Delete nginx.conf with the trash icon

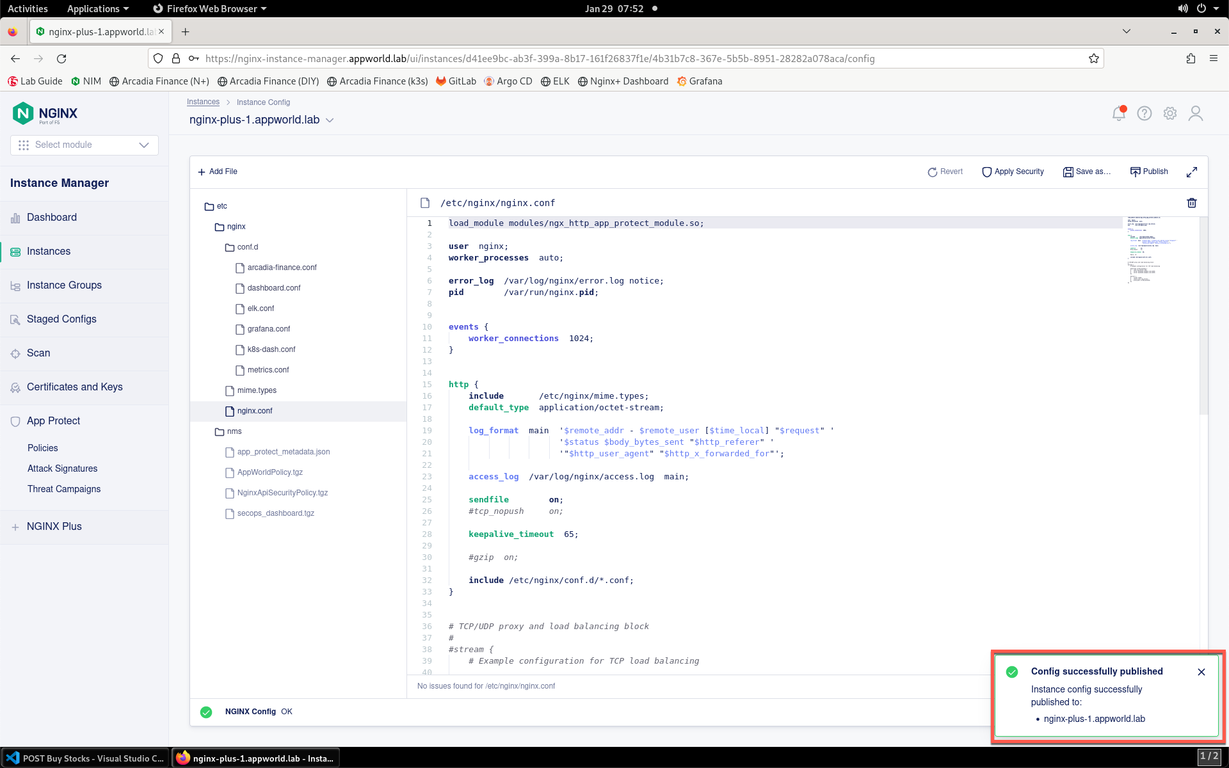[x=1192, y=203]
